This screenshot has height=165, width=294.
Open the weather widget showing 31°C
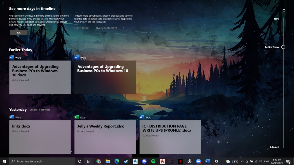point(232,161)
